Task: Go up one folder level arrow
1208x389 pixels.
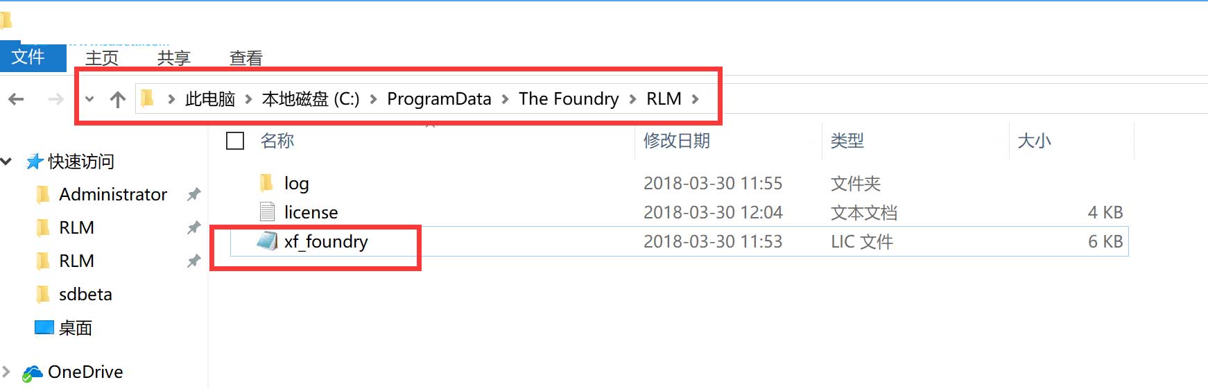Action: [118, 99]
